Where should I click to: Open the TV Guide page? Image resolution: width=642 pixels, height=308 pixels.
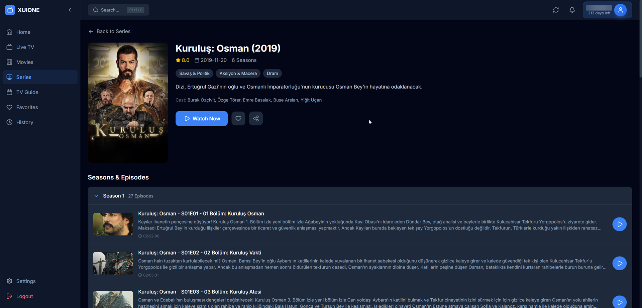[x=27, y=92]
